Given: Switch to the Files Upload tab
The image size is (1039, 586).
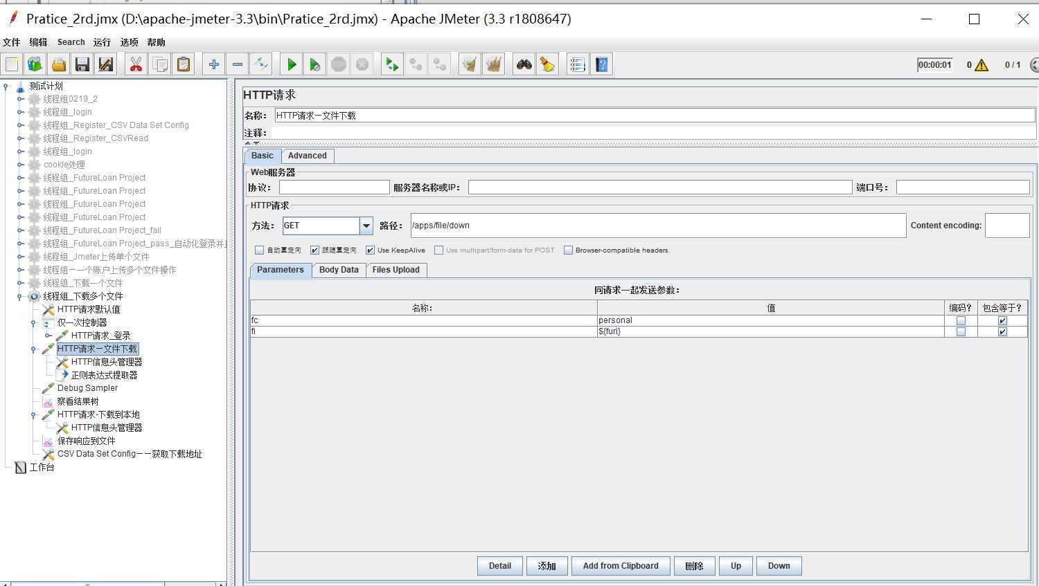Looking at the screenshot, I should click(x=396, y=270).
